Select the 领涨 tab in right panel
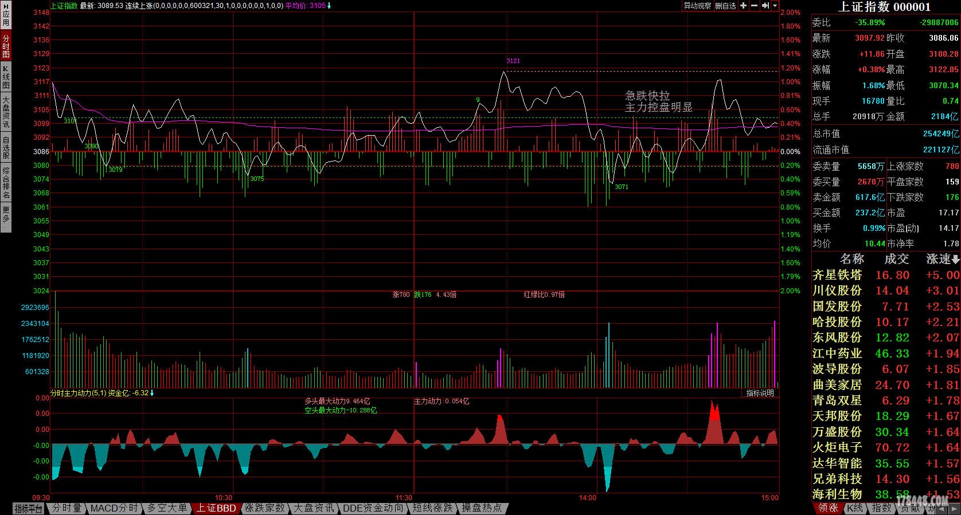The width and height of the screenshot is (961, 515). tap(828, 508)
